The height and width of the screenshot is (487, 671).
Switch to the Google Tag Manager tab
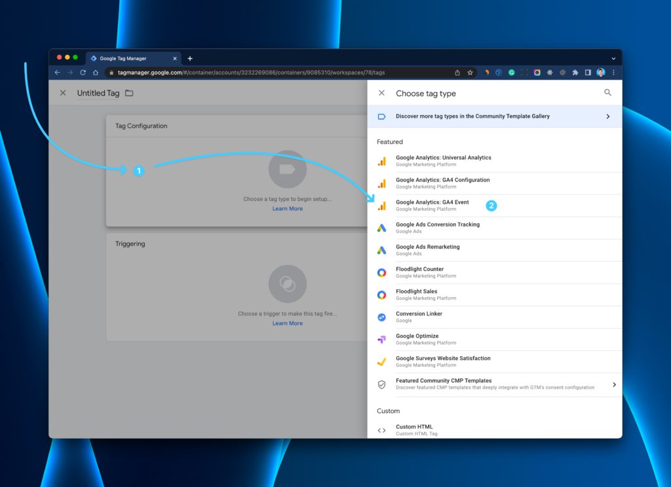133,58
